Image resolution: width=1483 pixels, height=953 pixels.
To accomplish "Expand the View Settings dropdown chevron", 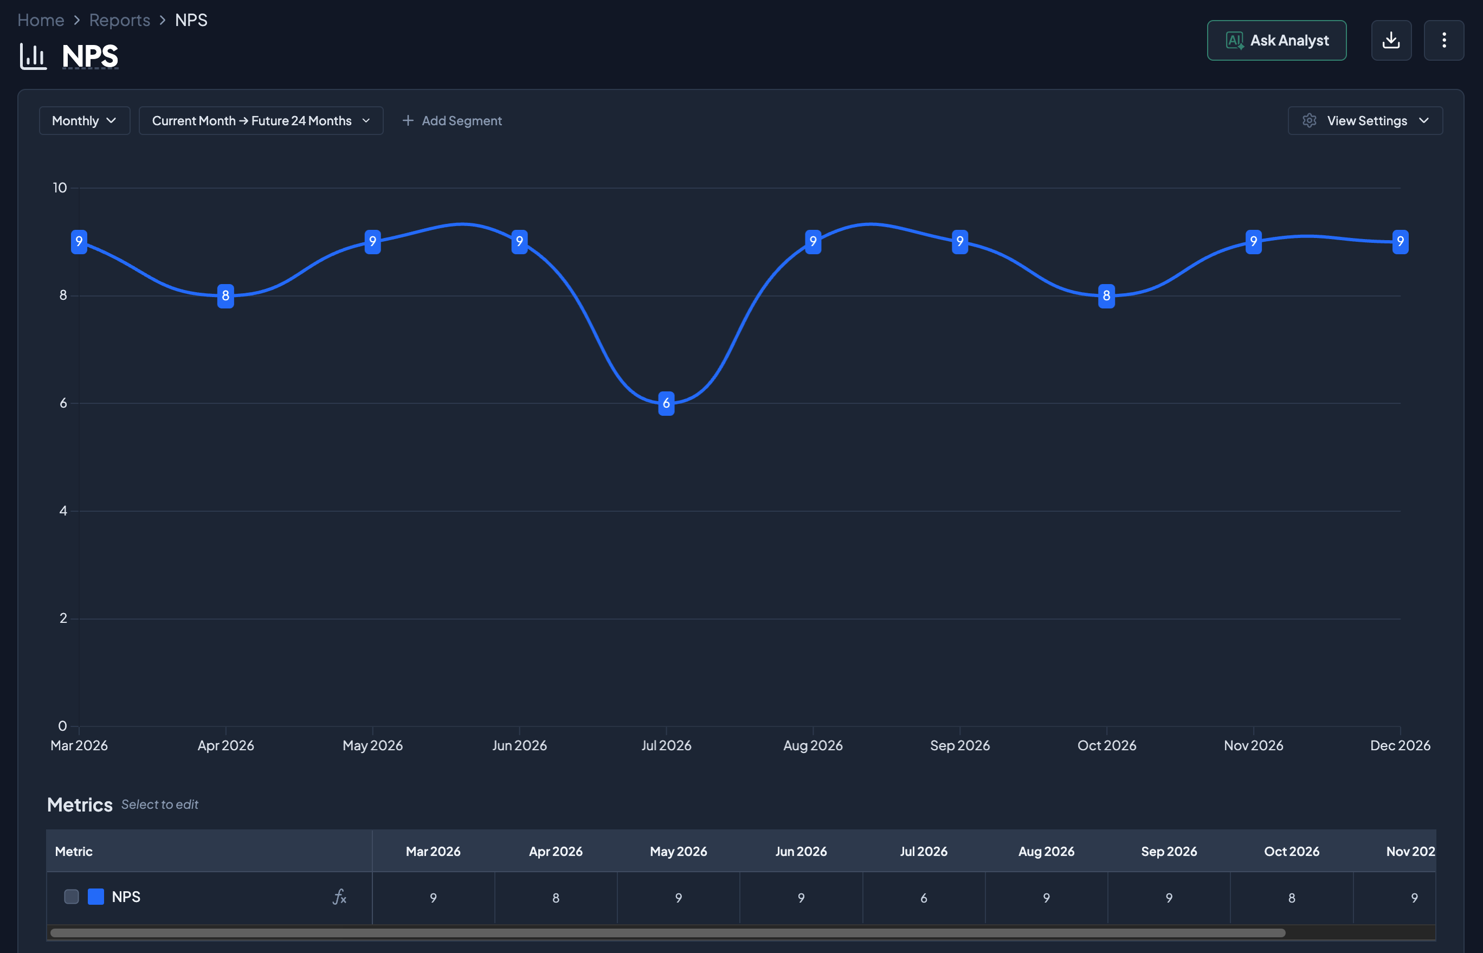I will click(1423, 121).
